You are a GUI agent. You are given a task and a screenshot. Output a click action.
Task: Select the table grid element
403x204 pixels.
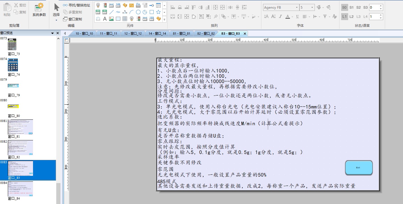click(125, 19)
